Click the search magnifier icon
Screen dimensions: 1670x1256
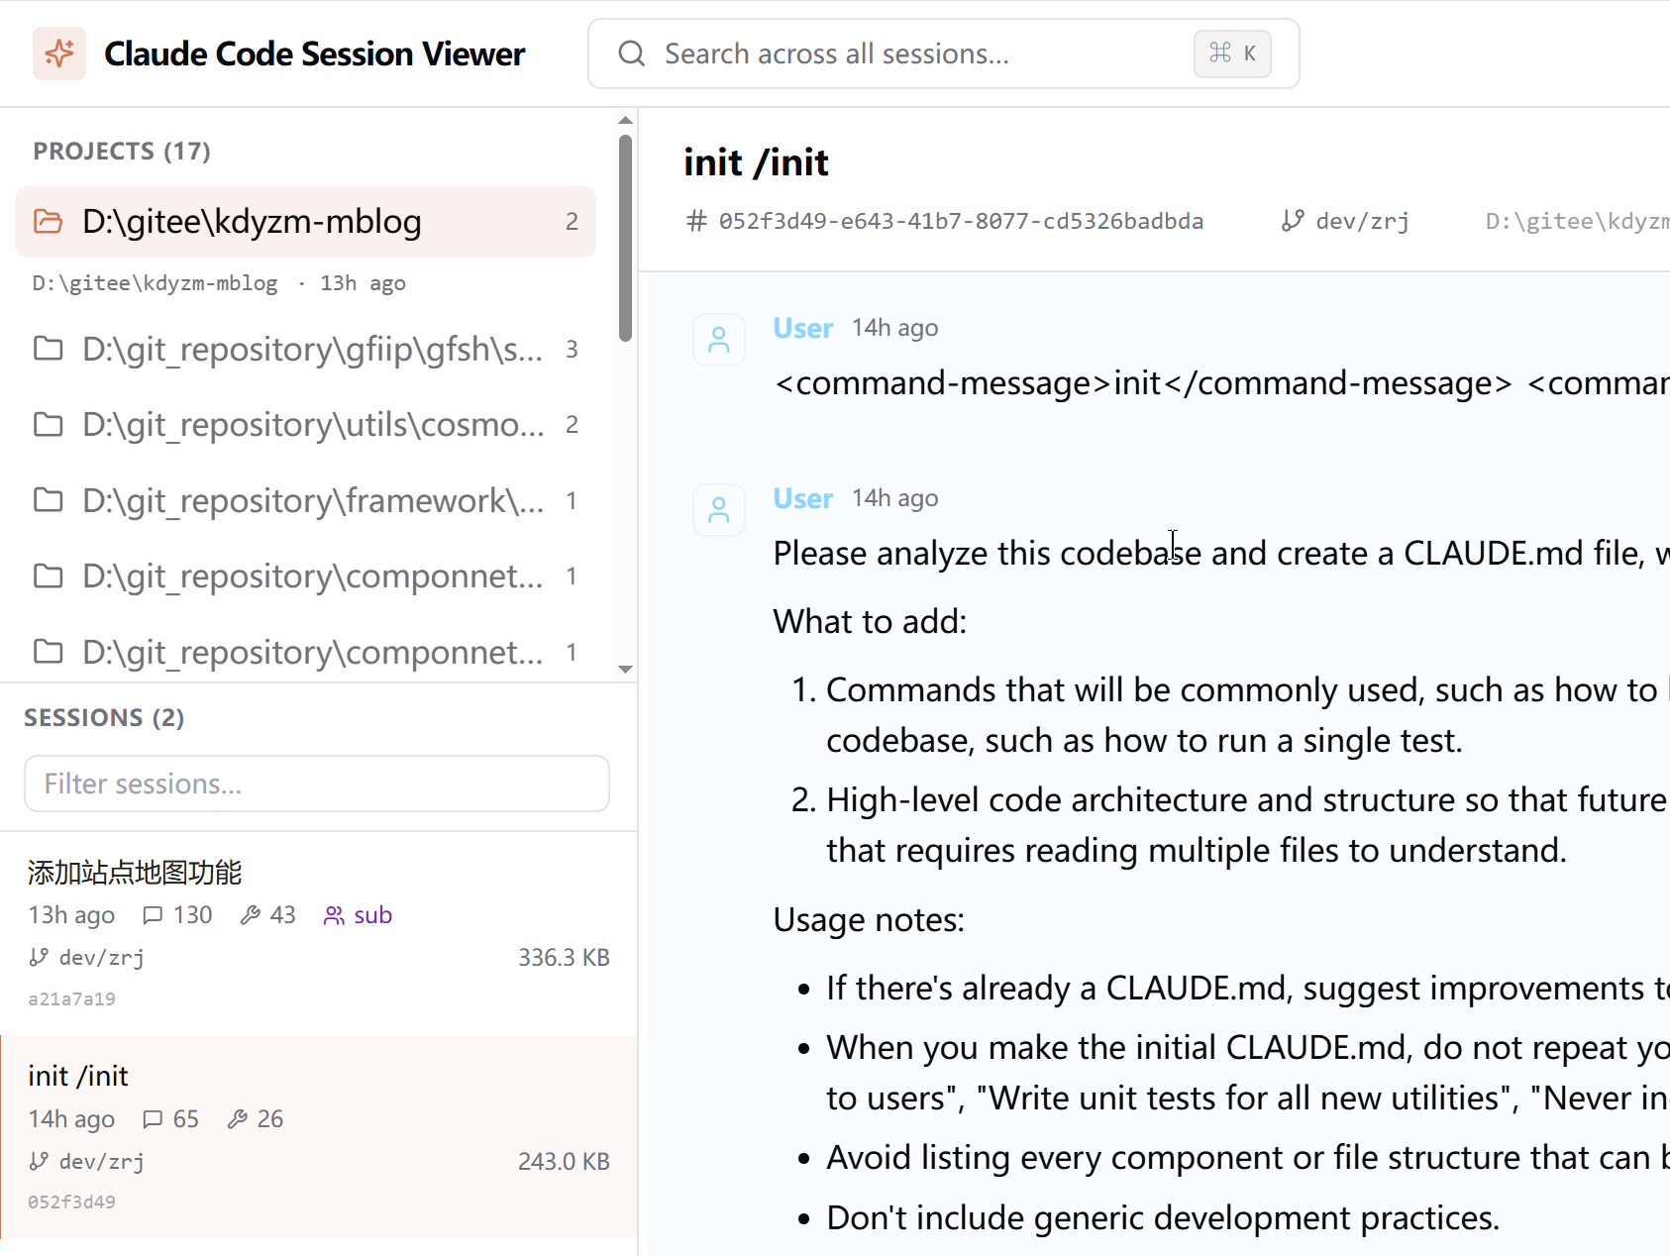click(631, 53)
